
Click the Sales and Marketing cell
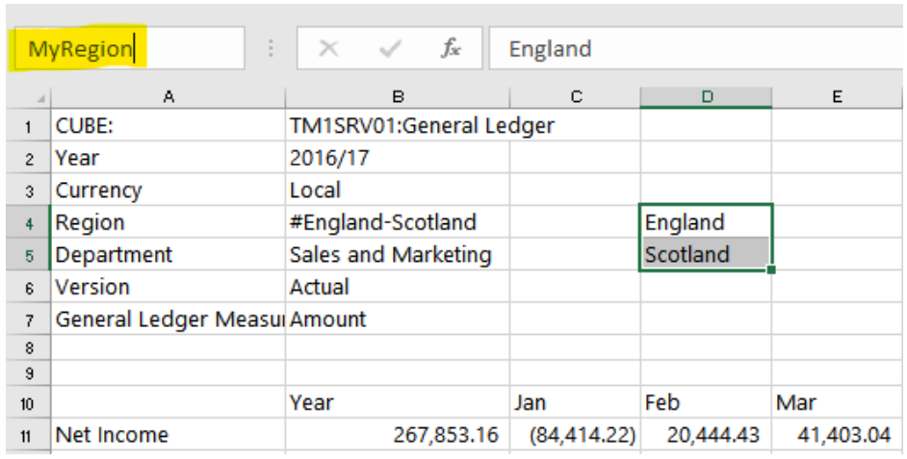pos(398,254)
